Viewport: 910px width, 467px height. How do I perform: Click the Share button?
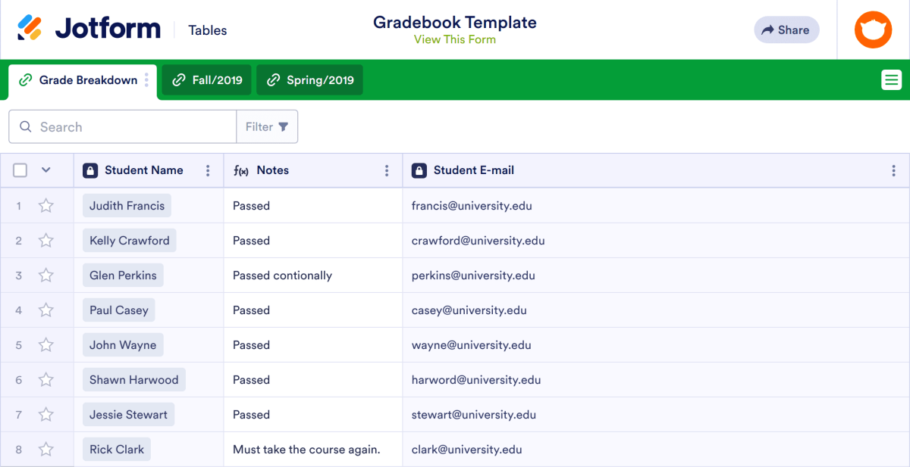(x=786, y=30)
